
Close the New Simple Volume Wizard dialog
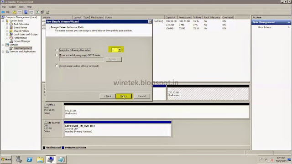[x=150, y=21]
